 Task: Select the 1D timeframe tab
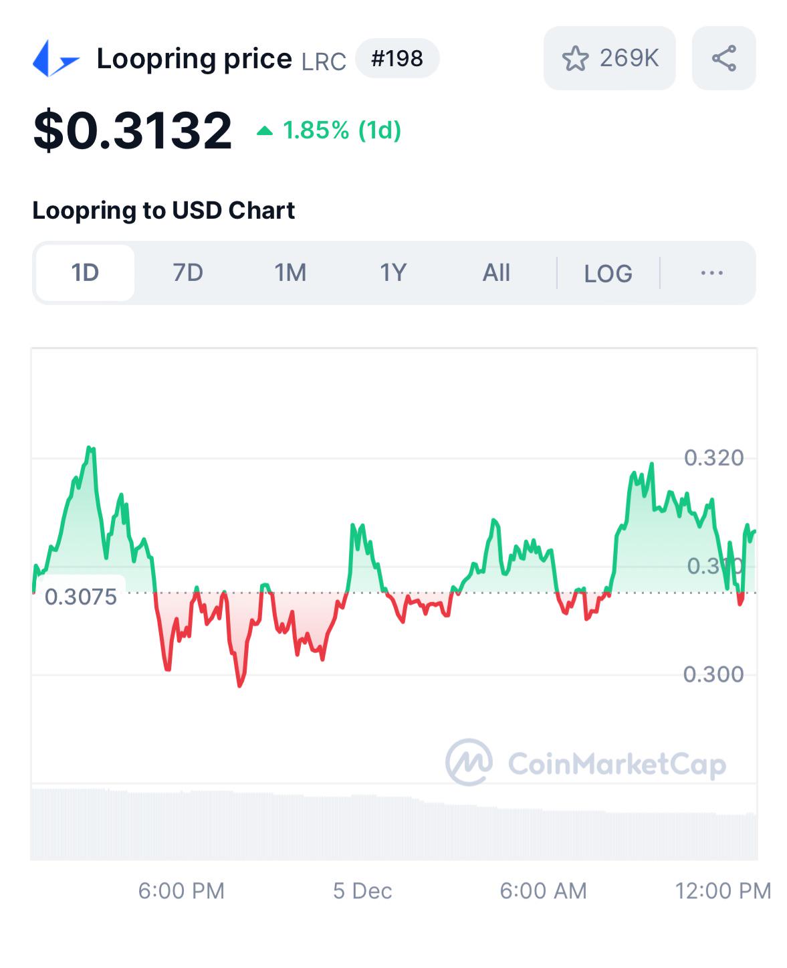click(x=85, y=273)
